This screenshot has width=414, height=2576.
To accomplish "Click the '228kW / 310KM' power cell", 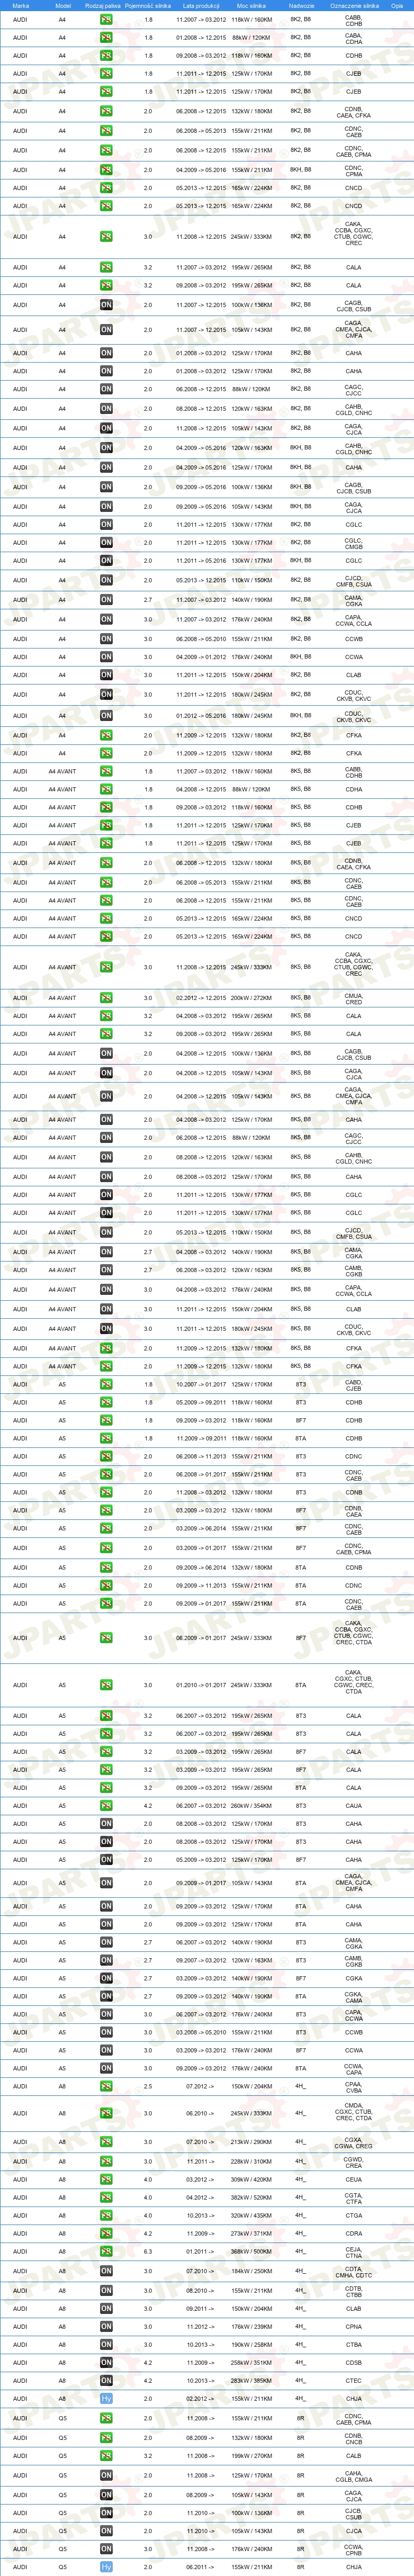I will pyautogui.click(x=251, y=2161).
